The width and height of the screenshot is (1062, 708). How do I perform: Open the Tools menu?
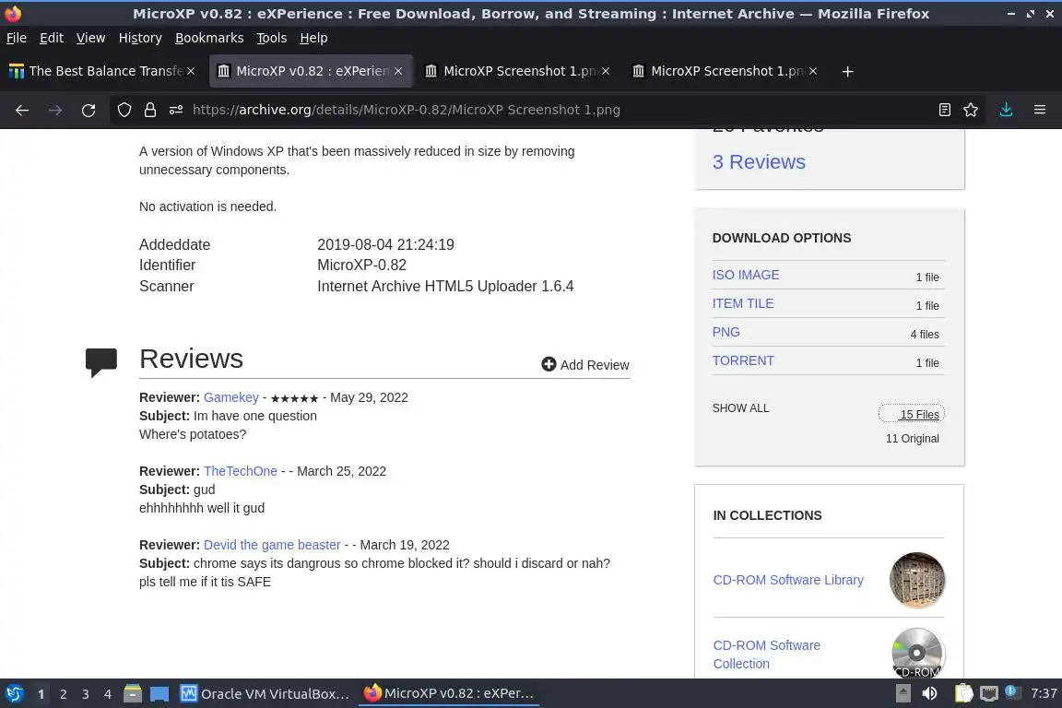tap(272, 38)
